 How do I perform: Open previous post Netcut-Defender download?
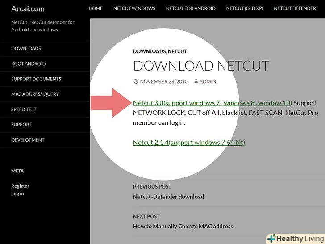pos(168,197)
